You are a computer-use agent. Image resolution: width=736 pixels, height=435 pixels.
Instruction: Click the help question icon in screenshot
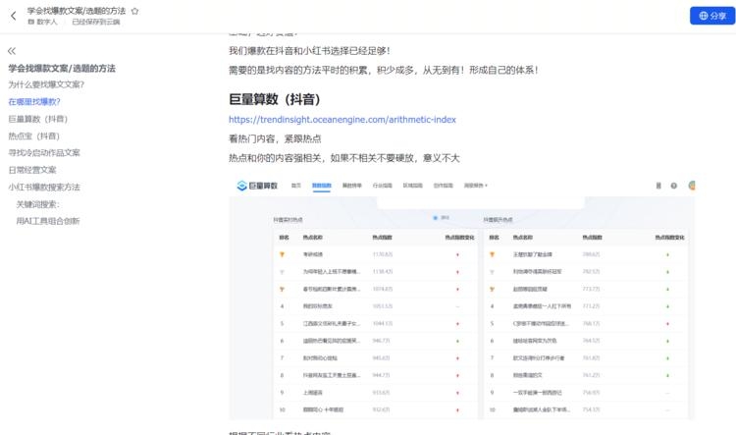click(674, 186)
